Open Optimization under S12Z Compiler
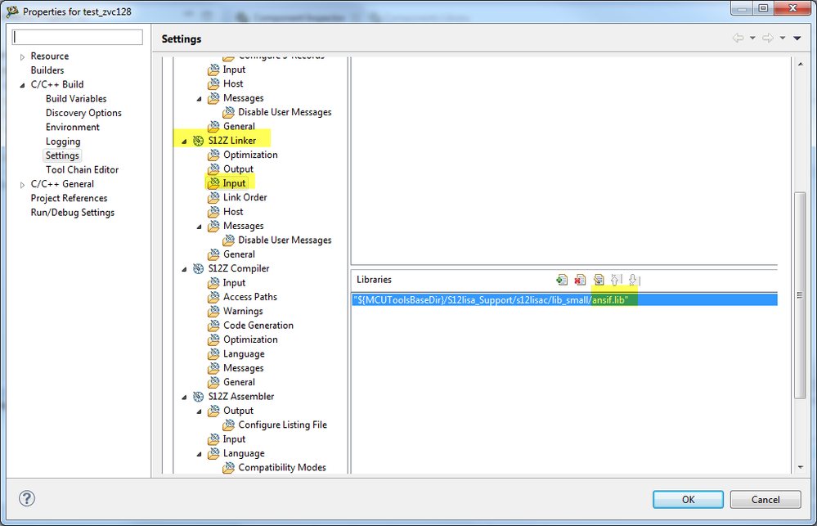This screenshot has width=817, height=526. [250, 339]
